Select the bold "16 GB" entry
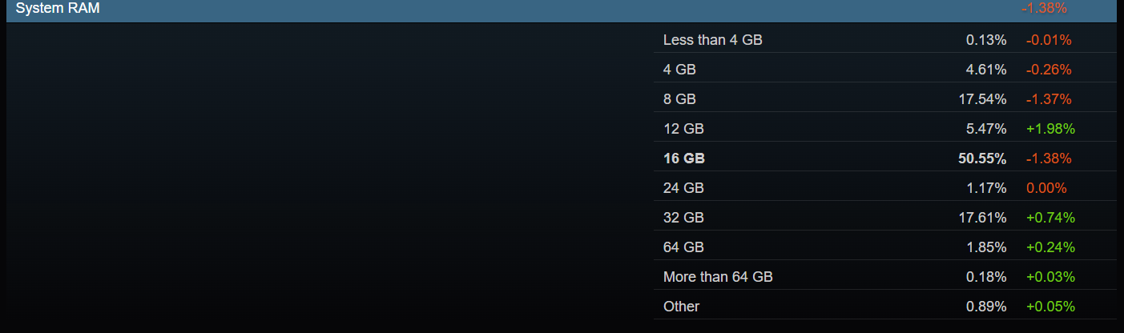1124x333 pixels. point(683,158)
